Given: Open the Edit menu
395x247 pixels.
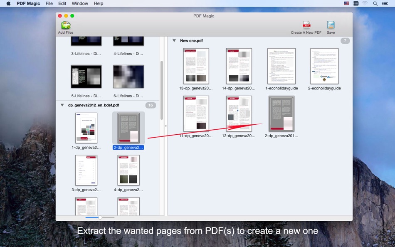Looking at the screenshot, I should 62,3.
